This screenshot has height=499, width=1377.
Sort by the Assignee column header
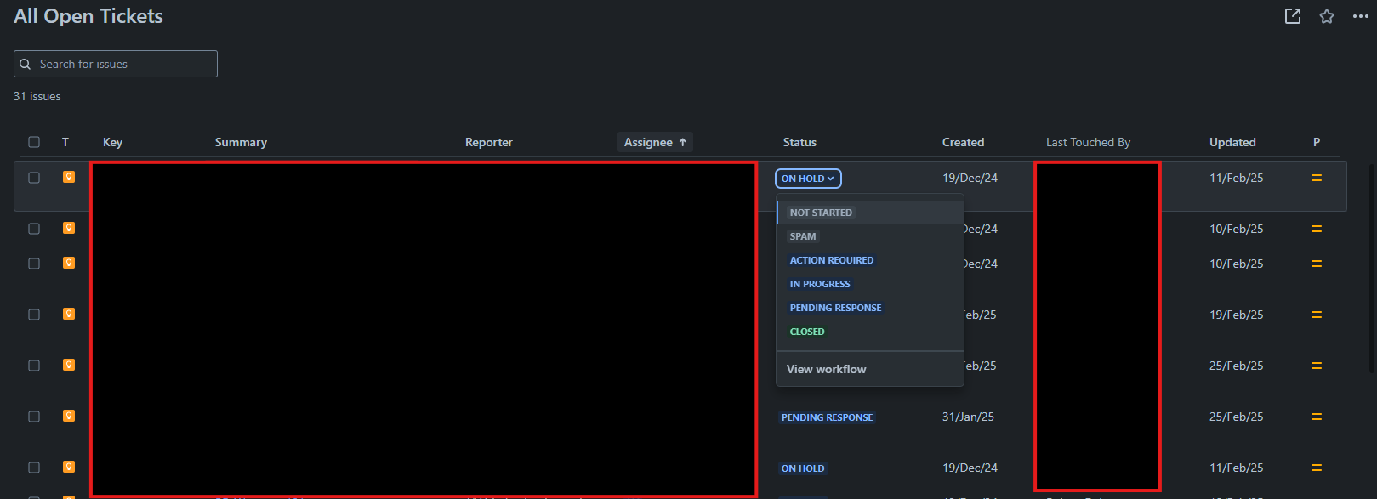click(655, 142)
